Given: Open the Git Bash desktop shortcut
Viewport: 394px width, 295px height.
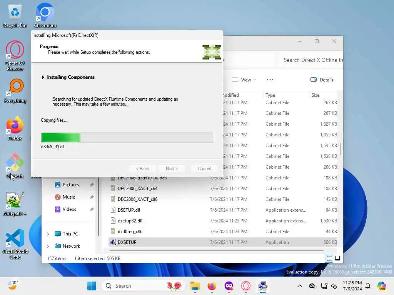Looking at the screenshot, I should pyautogui.click(x=15, y=166).
